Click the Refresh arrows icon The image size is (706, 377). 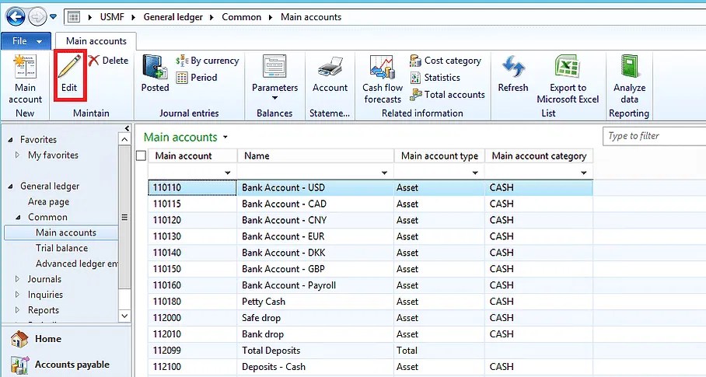pos(513,67)
